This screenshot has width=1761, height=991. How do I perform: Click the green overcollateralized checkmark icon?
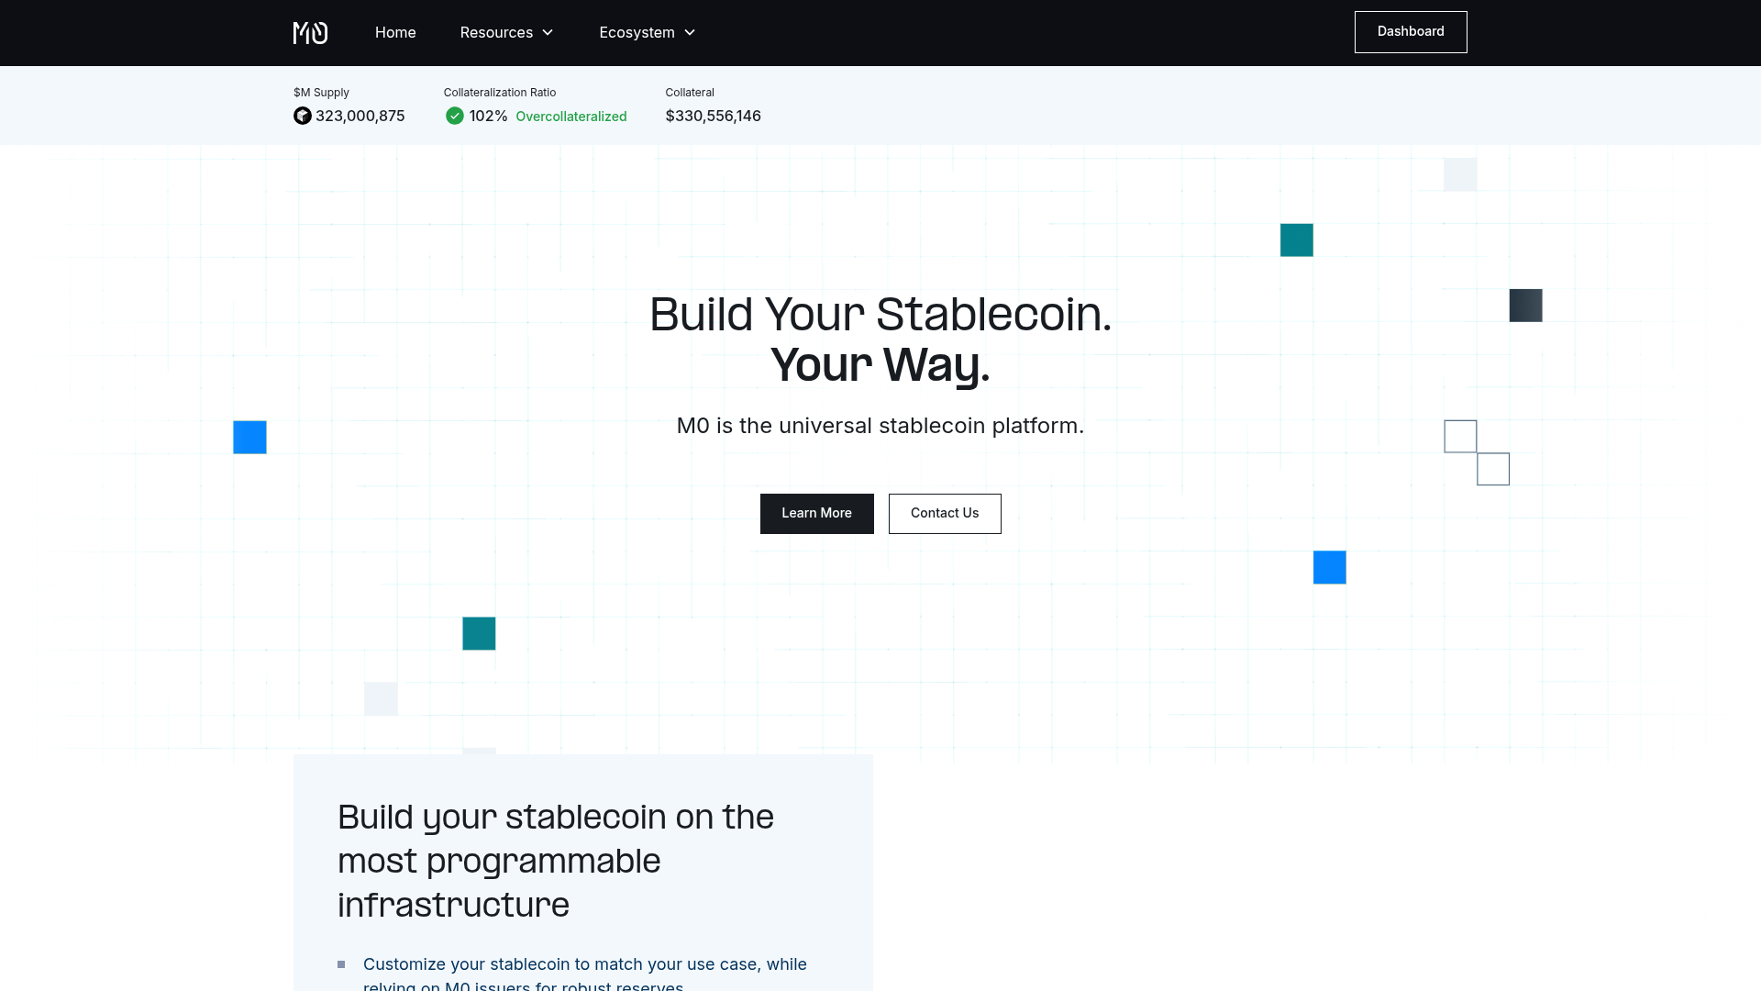coord(455,117)
